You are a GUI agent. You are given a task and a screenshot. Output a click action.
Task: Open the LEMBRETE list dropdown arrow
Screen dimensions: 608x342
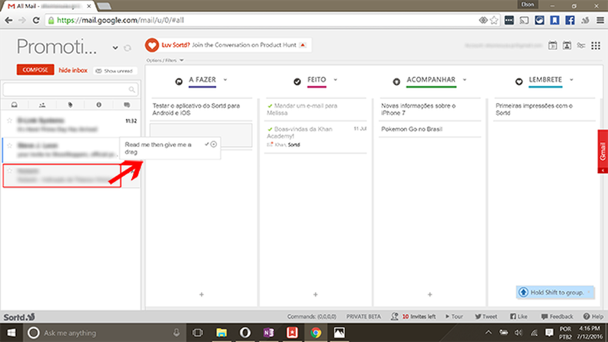pyautogui.click(x=571, y=80)
